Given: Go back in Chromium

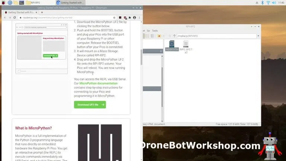Looking at the screenshot, I should (x=5, y=18).
